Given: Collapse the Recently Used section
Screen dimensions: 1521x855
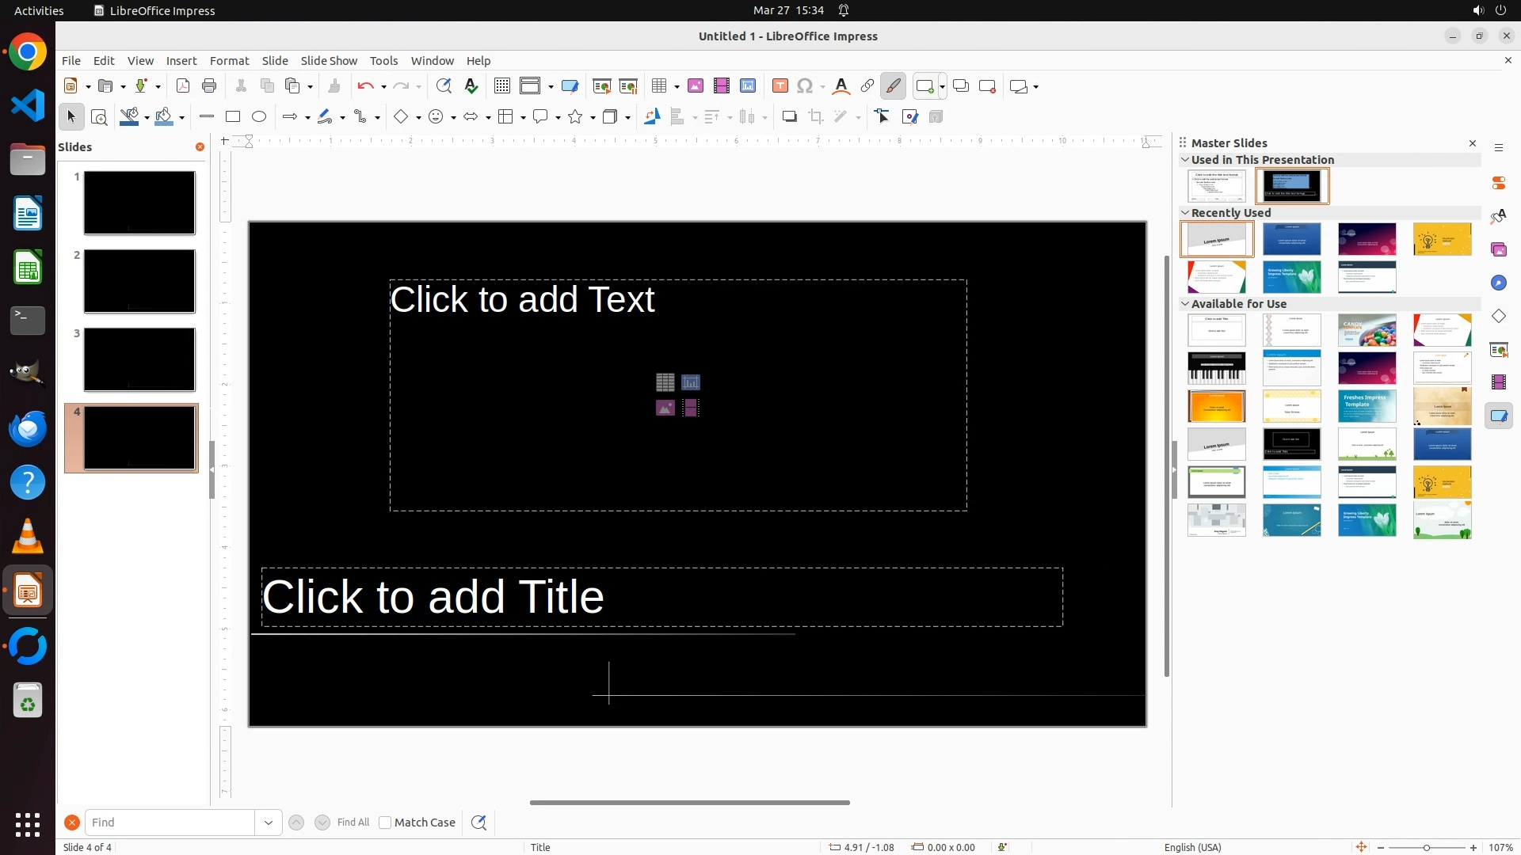Looking at the screenshot, I should point(1185,213).
